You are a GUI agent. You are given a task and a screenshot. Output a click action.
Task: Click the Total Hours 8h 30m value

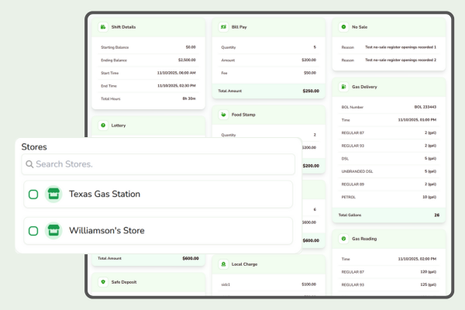[189, 98]
